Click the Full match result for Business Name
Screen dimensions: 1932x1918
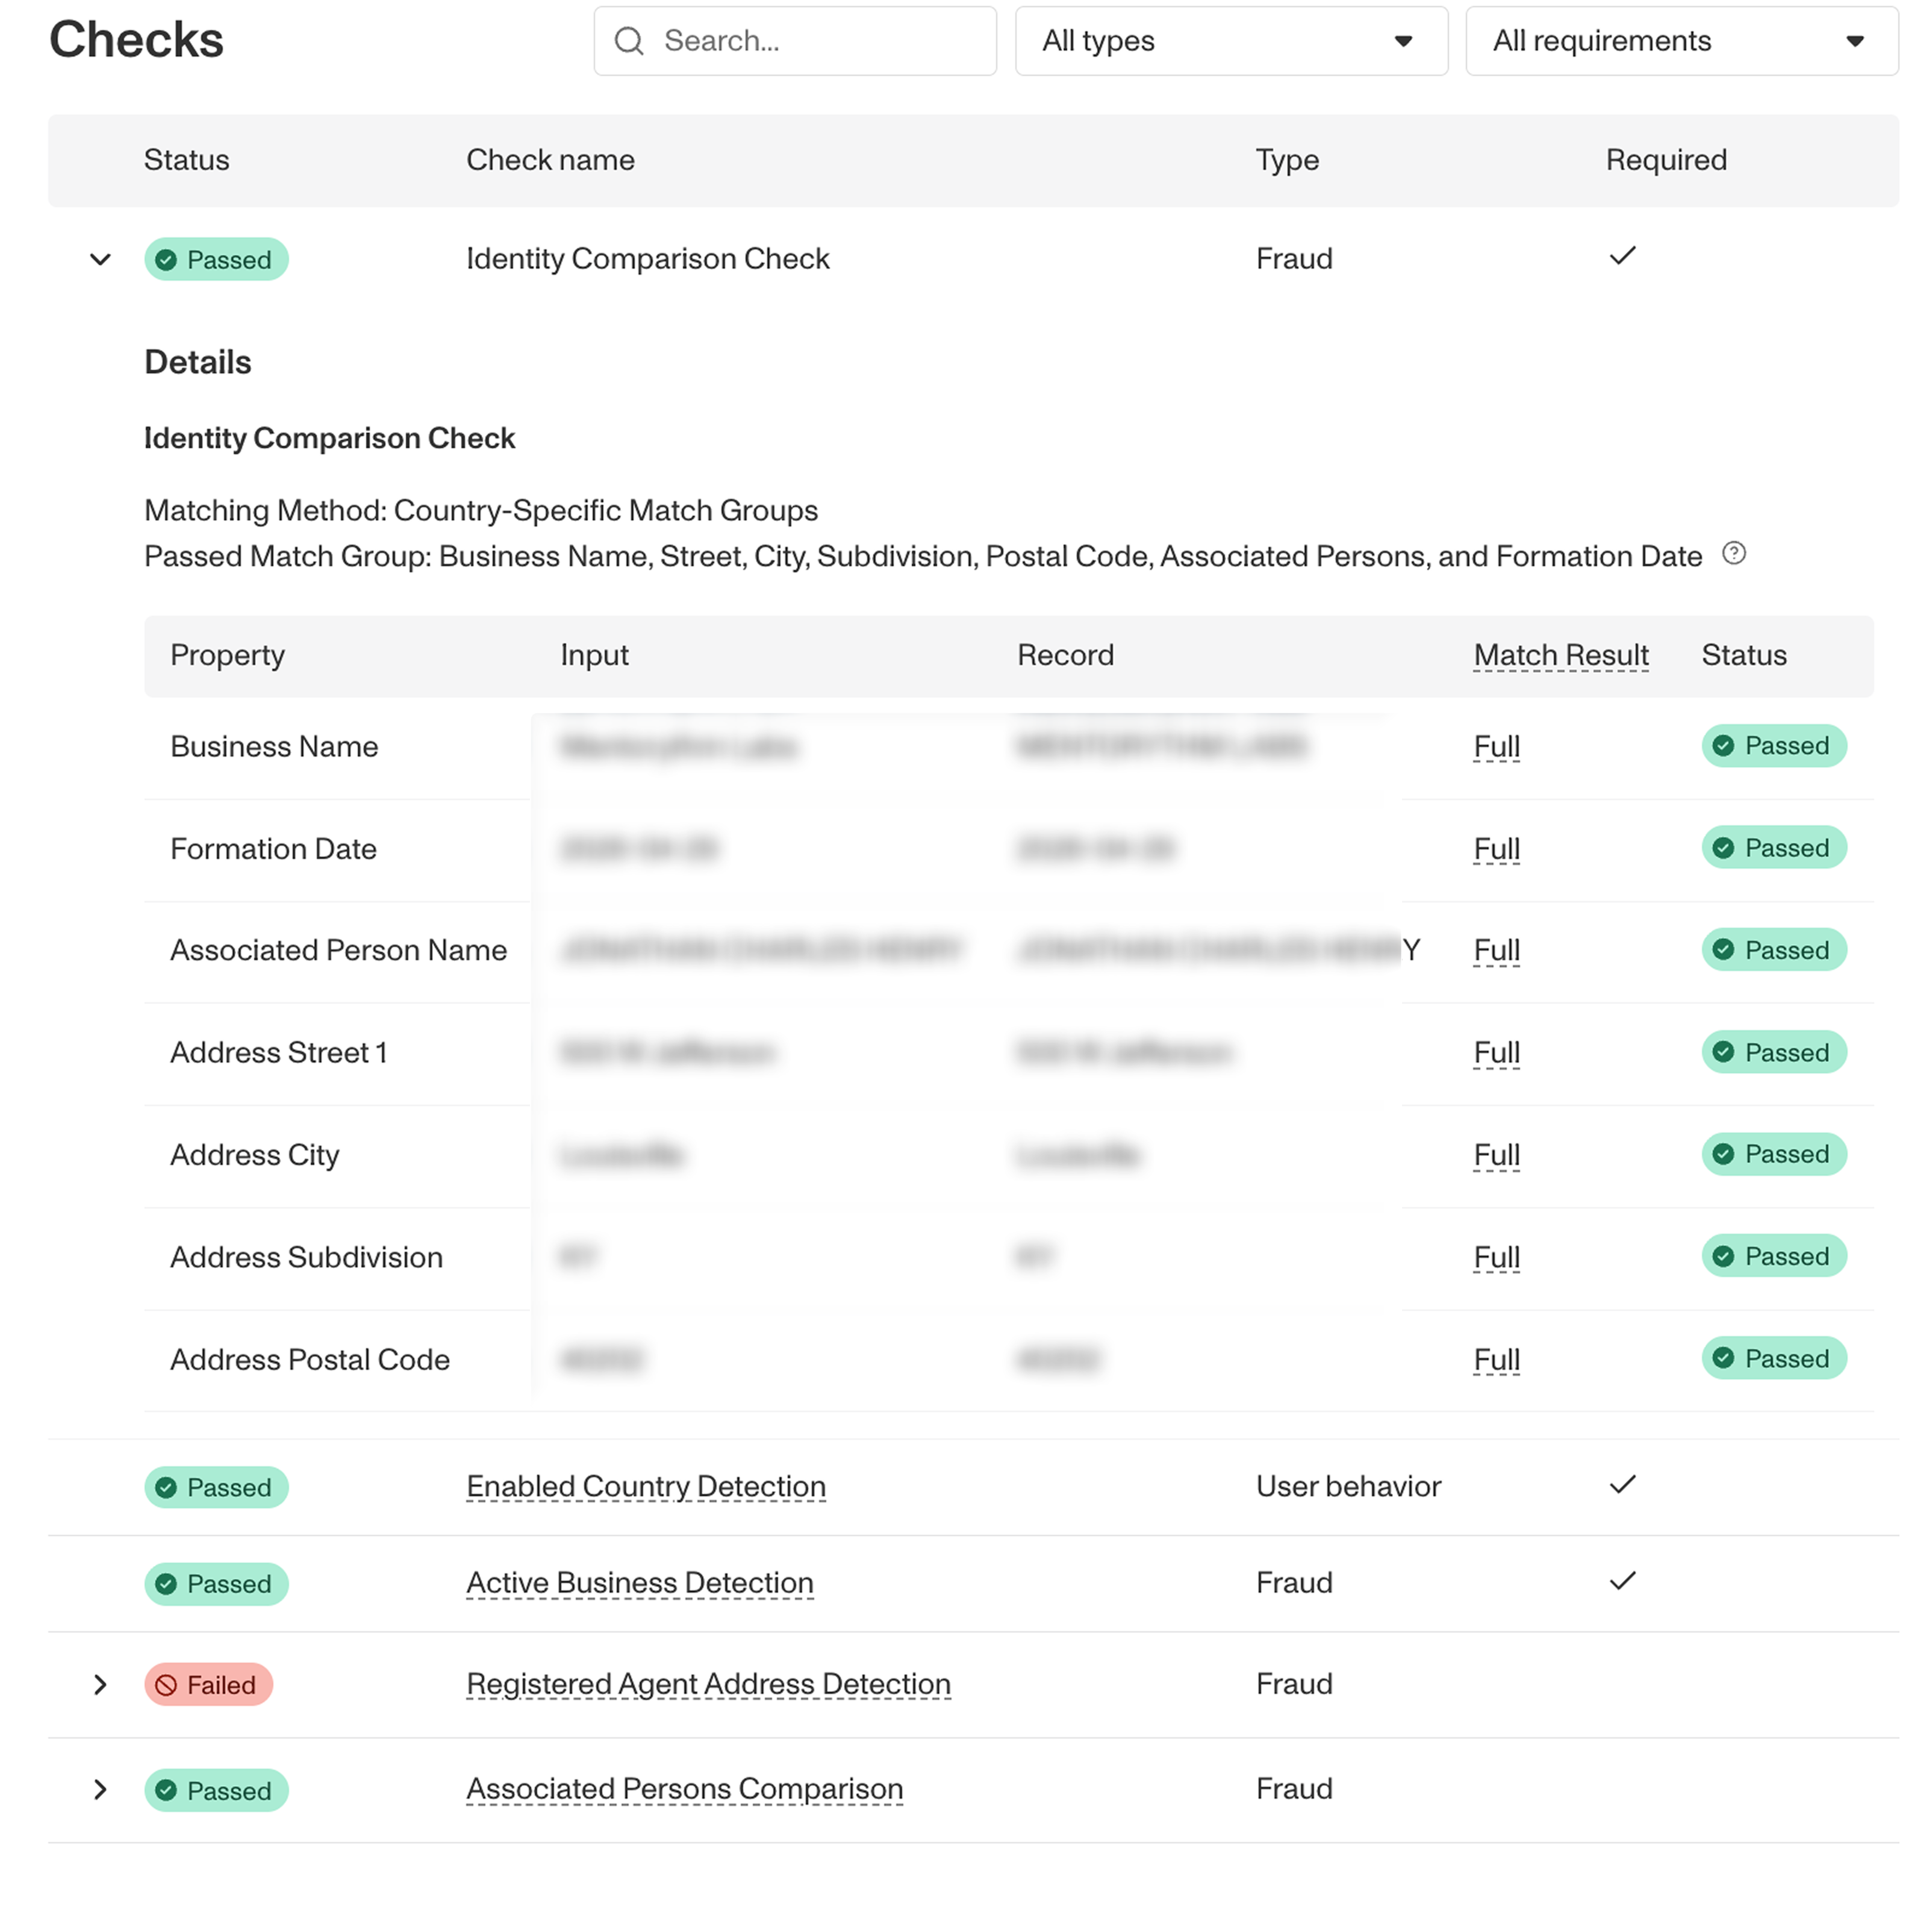pyautogui.click(x=1497, y=746)
